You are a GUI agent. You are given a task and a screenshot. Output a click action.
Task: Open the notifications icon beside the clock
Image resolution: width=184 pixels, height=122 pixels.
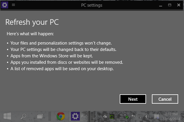click(x=157, y=116)
